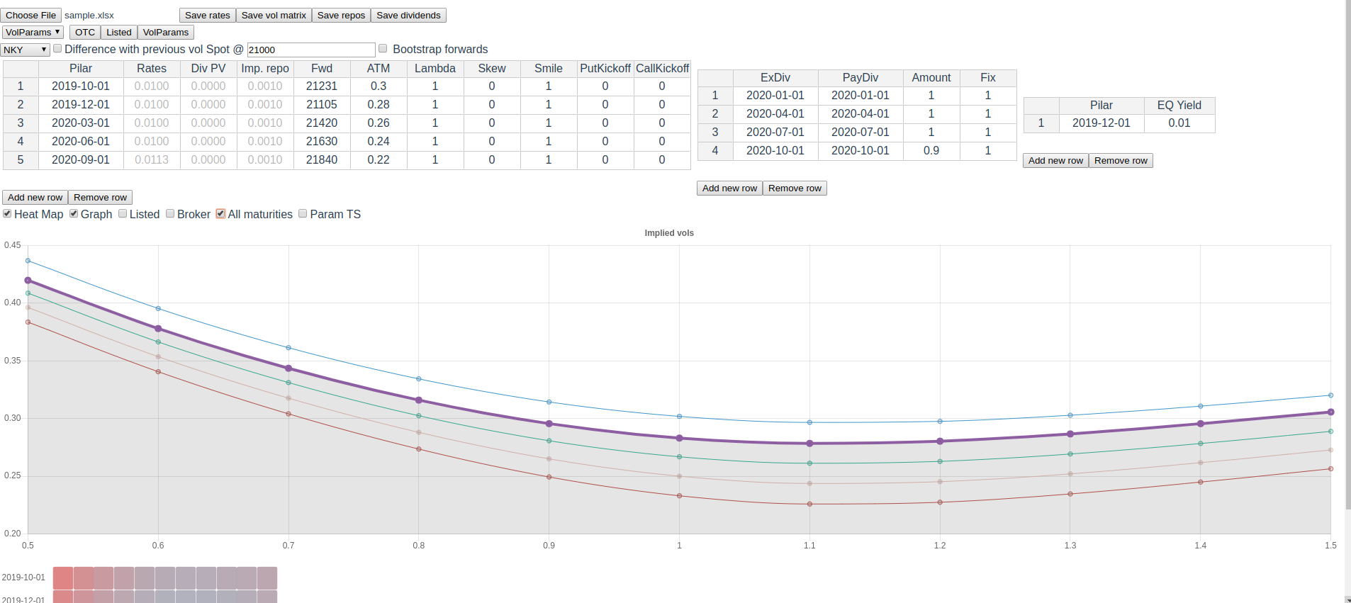Click Save rates button

207,15
